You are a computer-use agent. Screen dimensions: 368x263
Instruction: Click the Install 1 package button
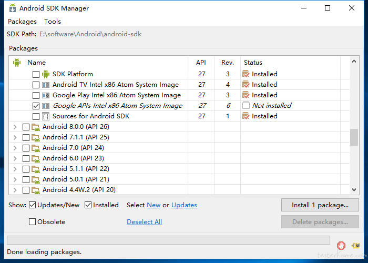coord(320,205)
